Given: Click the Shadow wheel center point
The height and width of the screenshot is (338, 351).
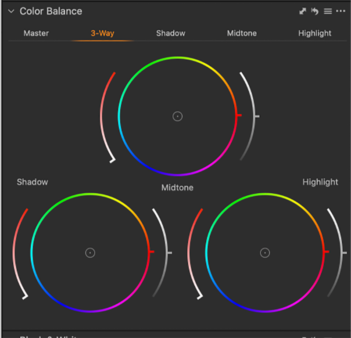Looking at the screenshot, I should pyautogui.click(x=90, y=252).
